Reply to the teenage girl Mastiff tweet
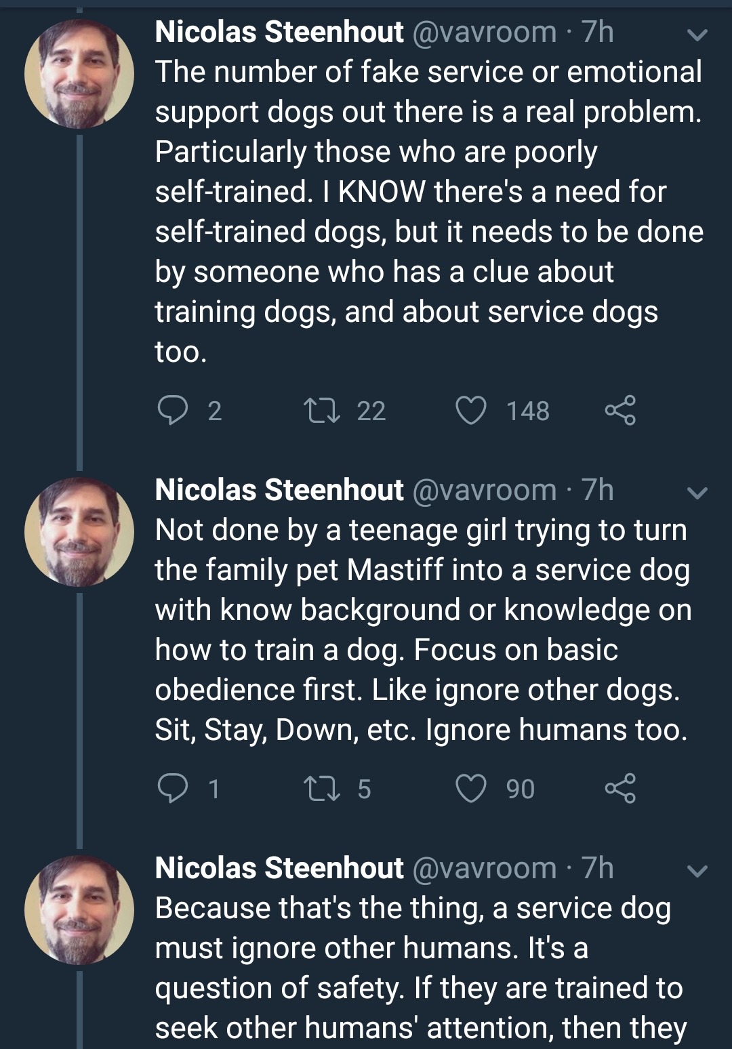The image size is (732, 1049). [172, 788]
